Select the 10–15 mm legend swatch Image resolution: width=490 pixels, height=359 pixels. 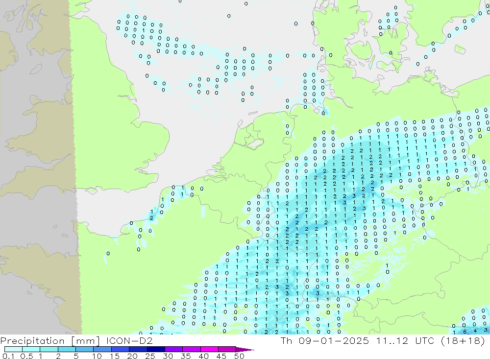[x=102, y=349]
